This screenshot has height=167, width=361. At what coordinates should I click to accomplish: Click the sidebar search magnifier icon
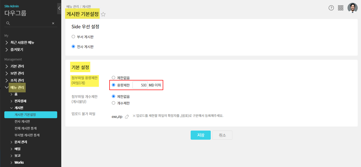[x=8, y=23]
